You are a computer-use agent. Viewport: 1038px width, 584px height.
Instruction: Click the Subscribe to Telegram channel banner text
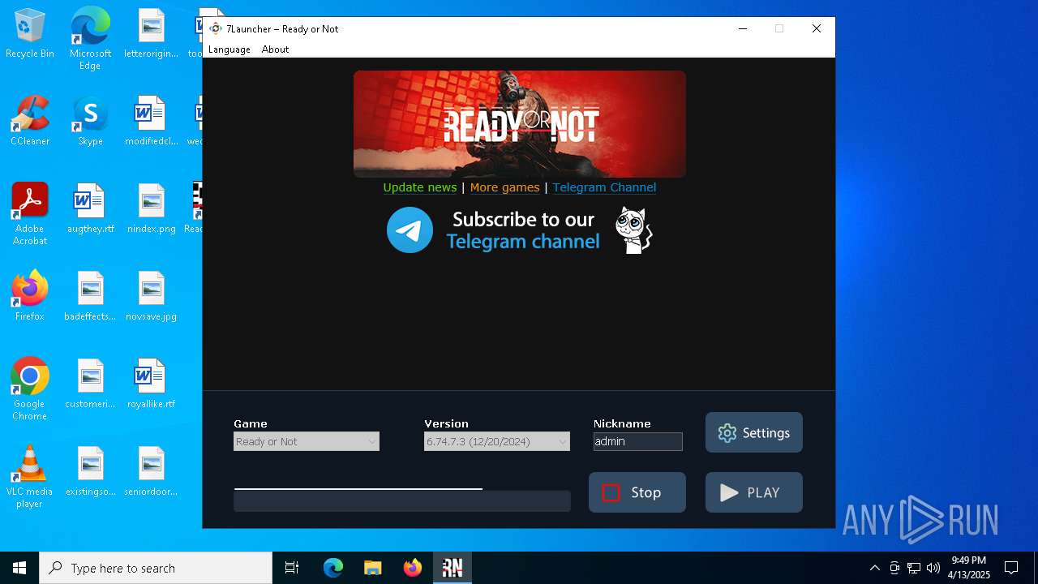[523, 230]
